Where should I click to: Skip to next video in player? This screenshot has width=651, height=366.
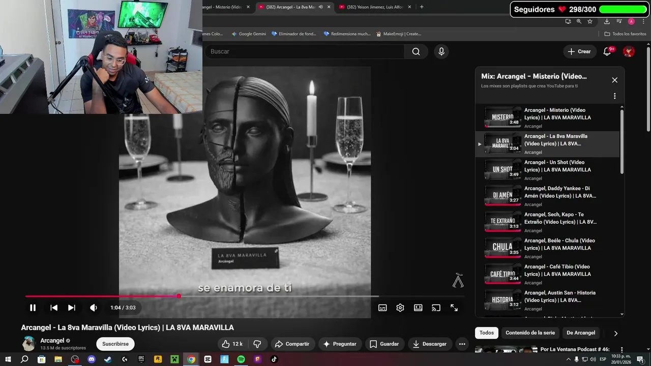click(x=72, y=308)
